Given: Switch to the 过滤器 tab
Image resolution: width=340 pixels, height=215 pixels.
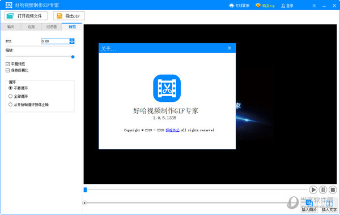Looking at the screenshot, I should coord(52,27).
